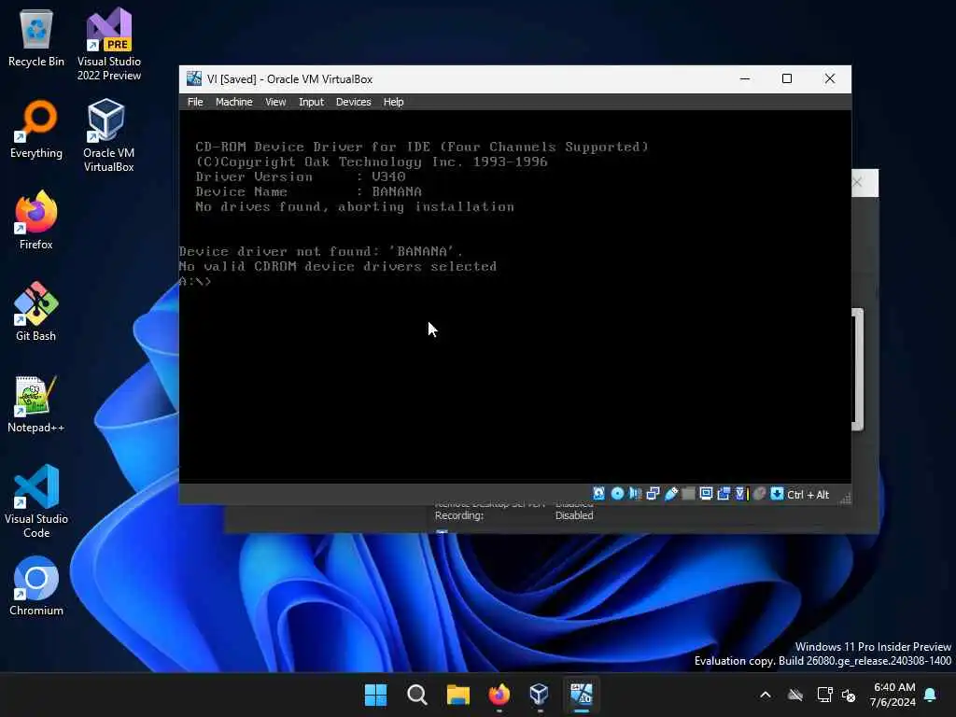Click the keyboard capture arrow icon
The image size is (956, 717).
pos(777,493)
